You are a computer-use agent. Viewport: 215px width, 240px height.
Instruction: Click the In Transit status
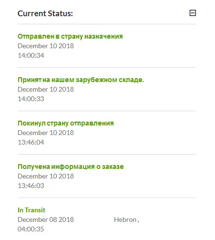pyautogui.click(x=31, y=210)
